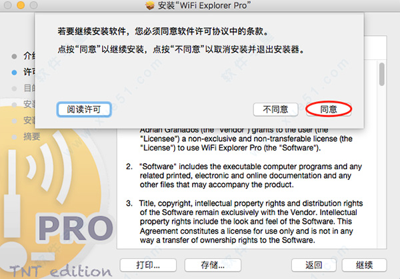The height and width of the screenshot is (279, 400).
Task: Click the 存储... save button
Action: tap(213, 265)
